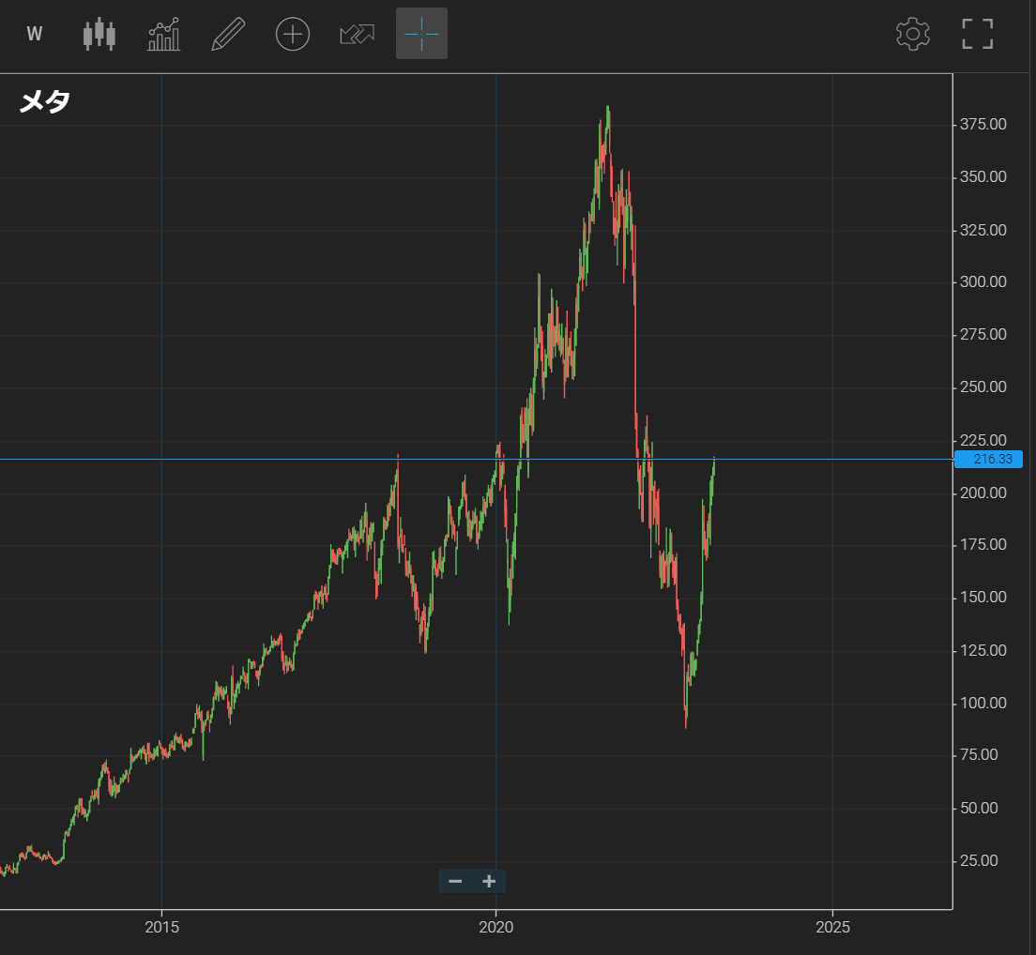Image resolution: width=1036 pixels, height=955 pixels.
Task: Open chart settings via the gear icon
Action: pos(912,35)
